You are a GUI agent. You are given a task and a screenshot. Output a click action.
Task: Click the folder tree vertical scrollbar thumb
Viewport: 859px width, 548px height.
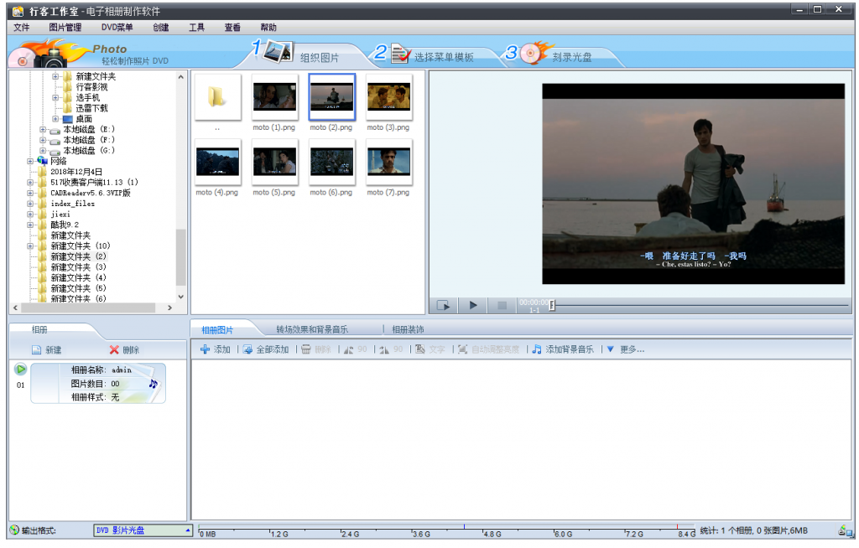[181, 257]
